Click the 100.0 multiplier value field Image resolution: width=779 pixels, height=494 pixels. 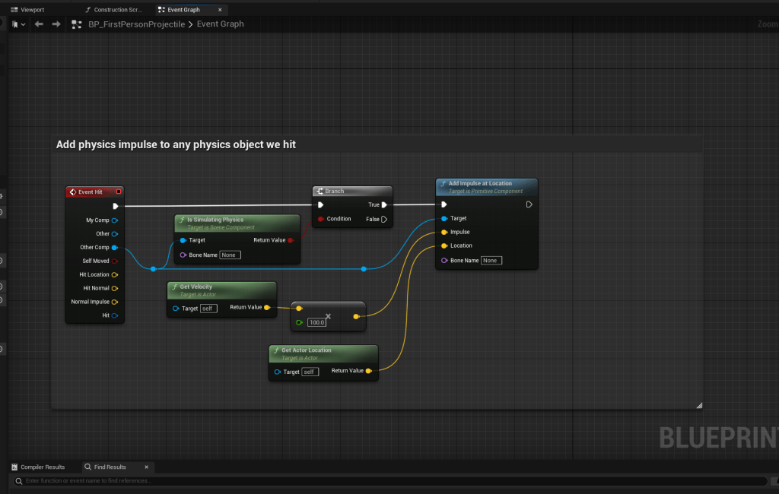point(316,322)
